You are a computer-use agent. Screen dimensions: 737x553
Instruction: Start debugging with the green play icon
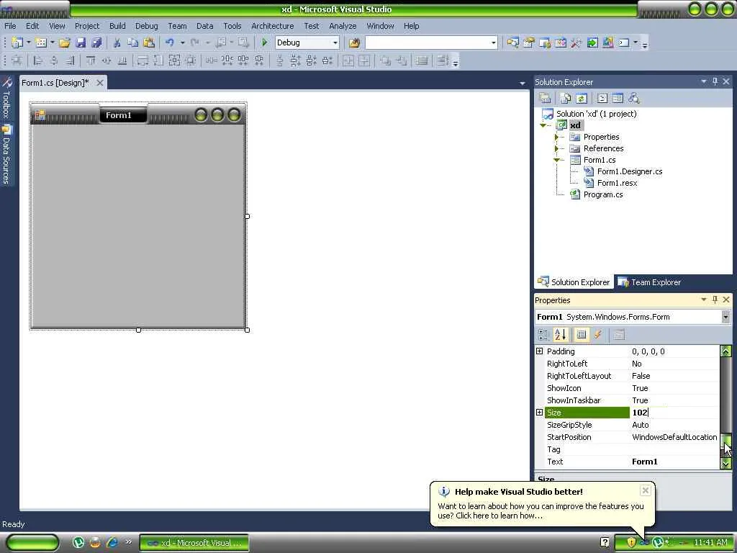tap(264, 42)
